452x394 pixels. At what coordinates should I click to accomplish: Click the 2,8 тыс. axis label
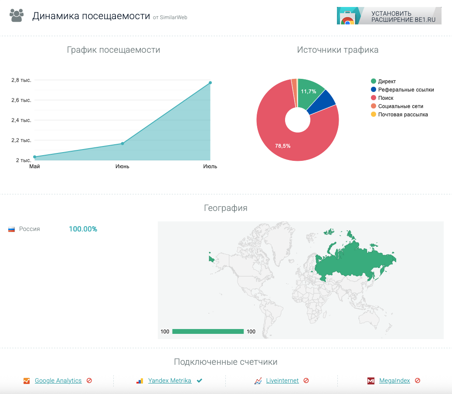click(x=21, y=80)
